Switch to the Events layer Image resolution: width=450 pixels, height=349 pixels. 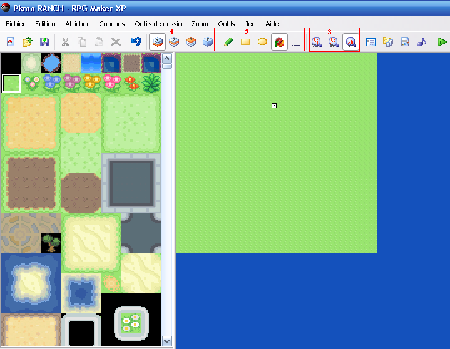pos(208,42)
